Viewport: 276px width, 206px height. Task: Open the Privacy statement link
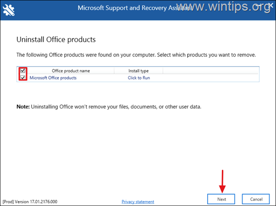pos(138,202)
